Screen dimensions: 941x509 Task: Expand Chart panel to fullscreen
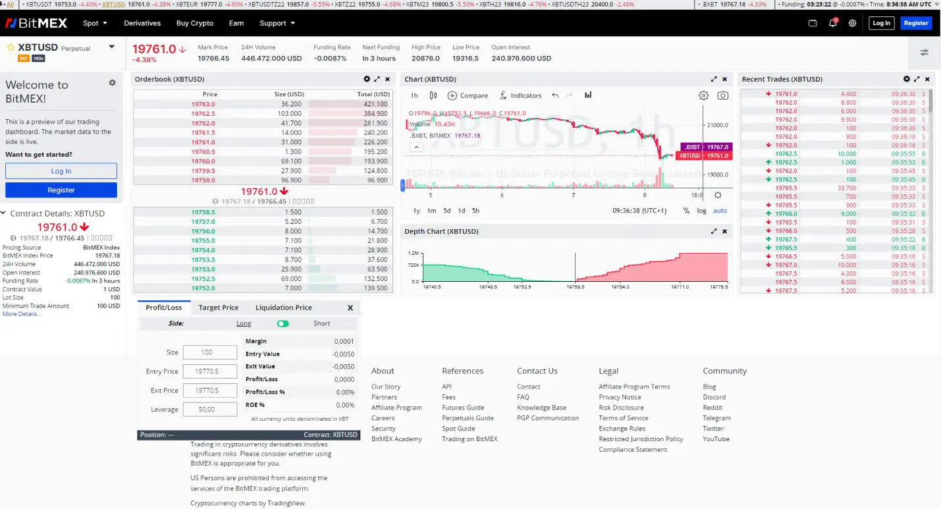pos(714,79)
